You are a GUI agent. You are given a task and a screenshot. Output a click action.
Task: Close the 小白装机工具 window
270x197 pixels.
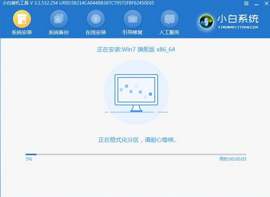click(267, 3)
